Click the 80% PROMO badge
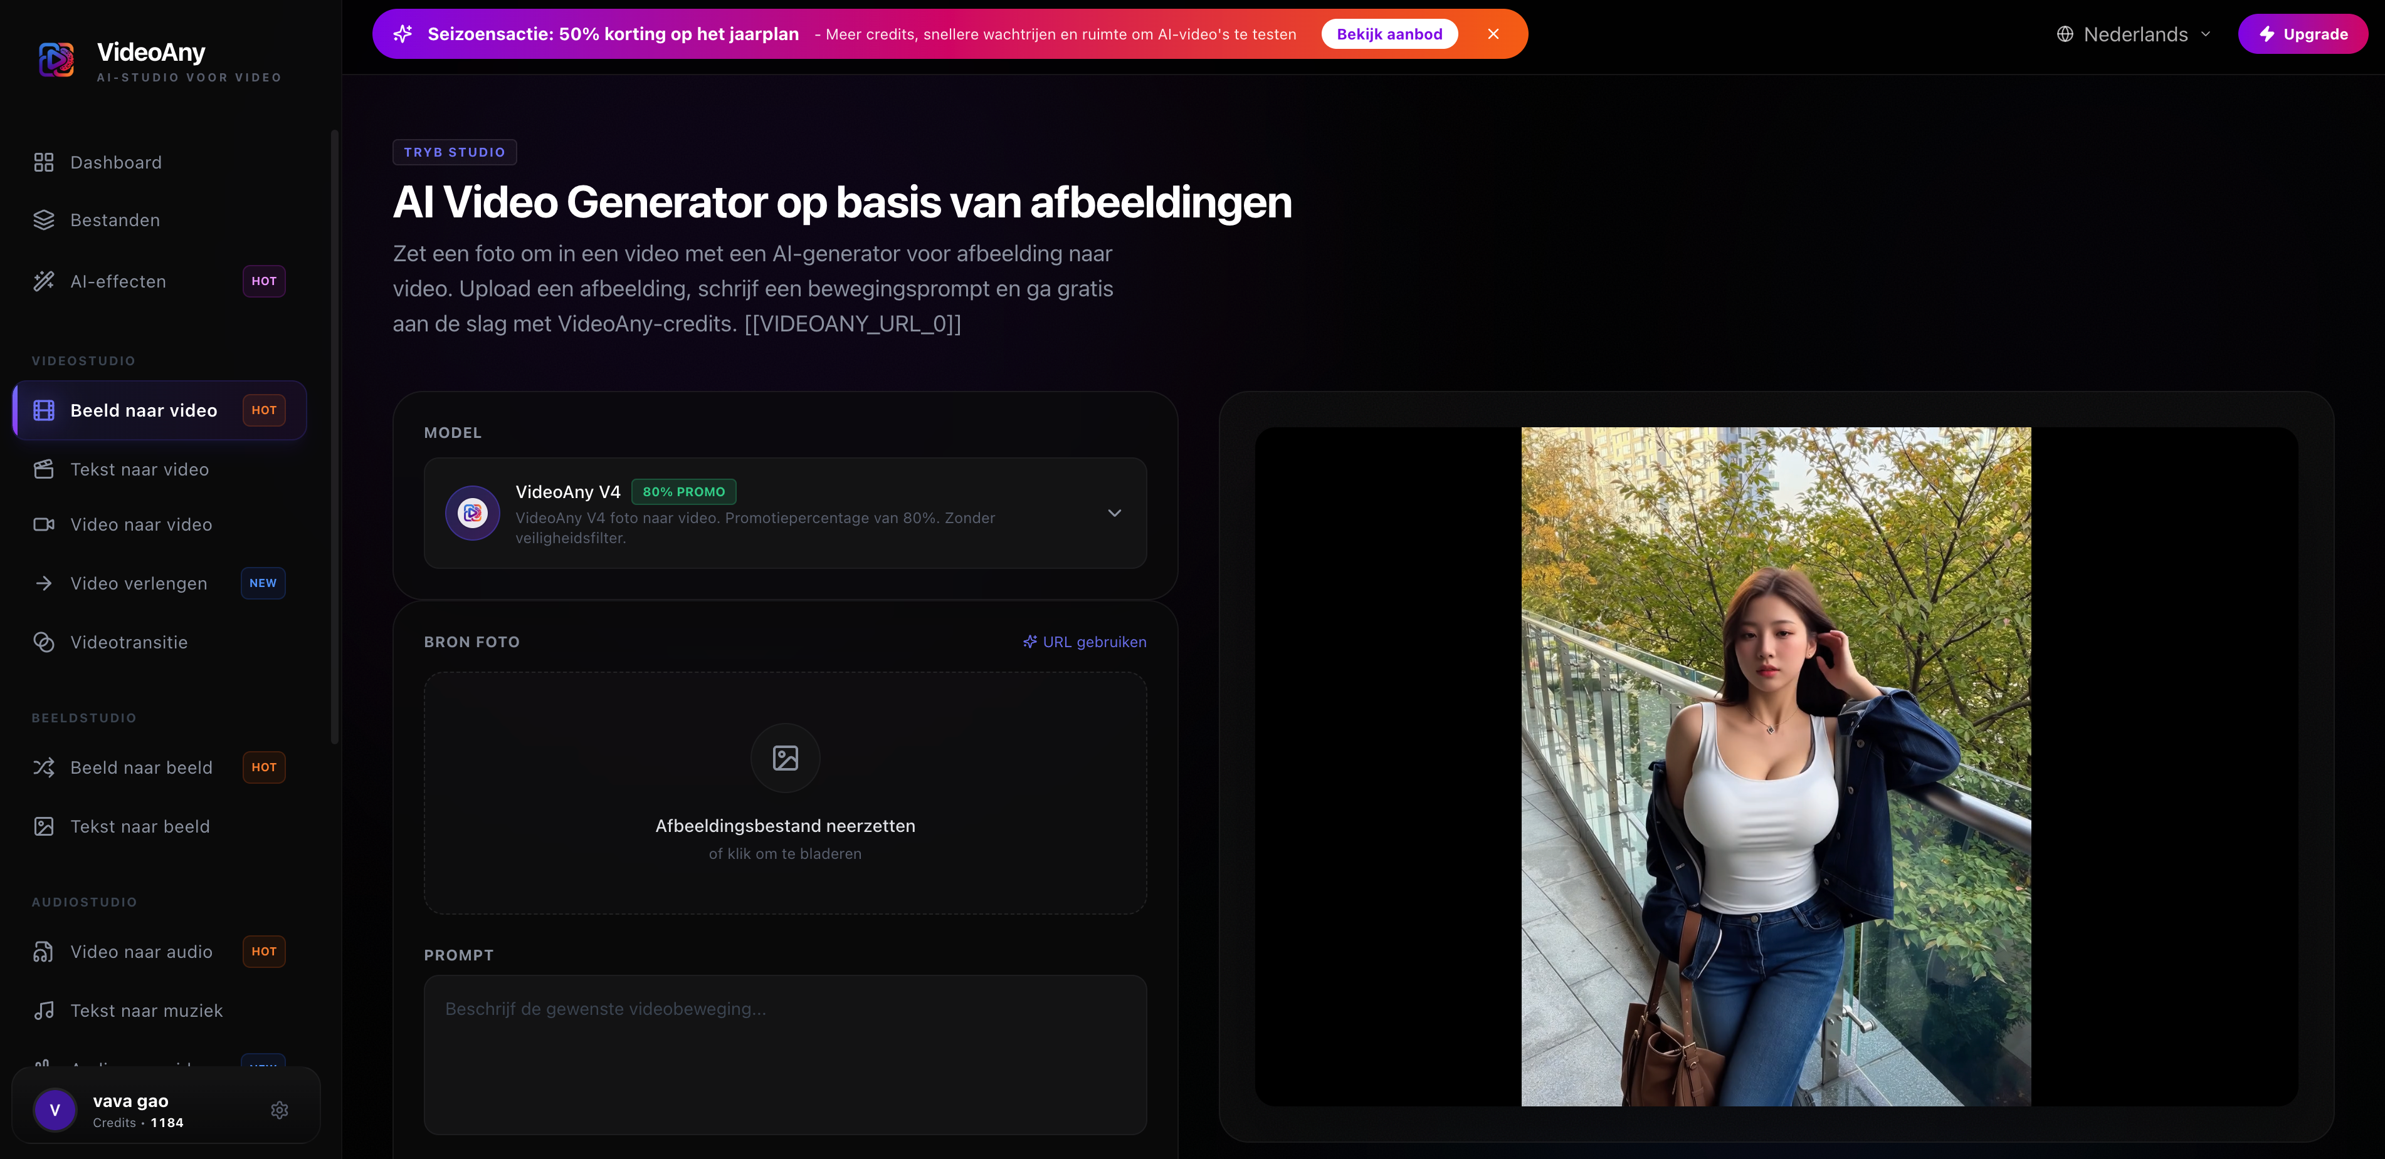Screen dimensions: 2385x1159 683,492
